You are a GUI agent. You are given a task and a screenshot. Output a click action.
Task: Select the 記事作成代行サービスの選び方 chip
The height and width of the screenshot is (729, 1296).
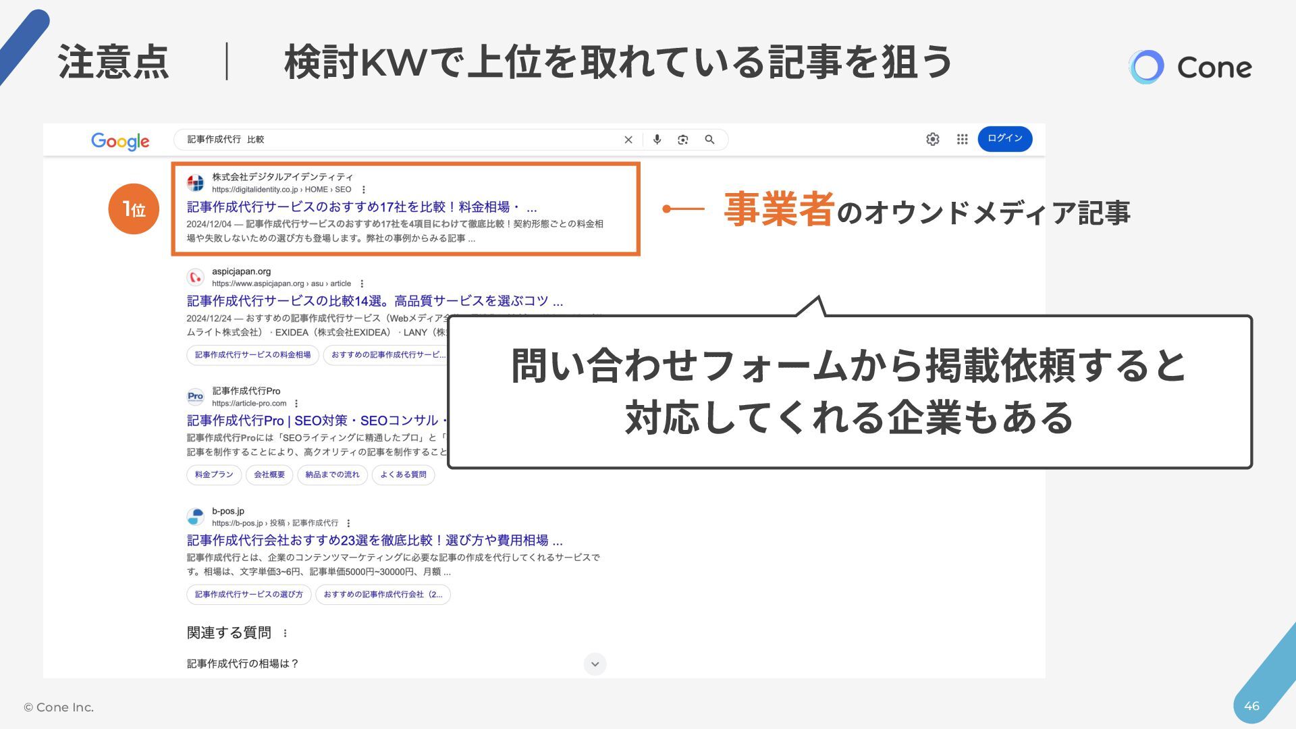click(x=248, y=595)
